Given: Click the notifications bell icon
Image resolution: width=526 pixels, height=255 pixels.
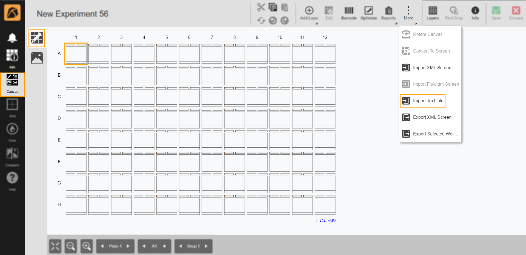Looking at the screenshot, I should 12,38.
